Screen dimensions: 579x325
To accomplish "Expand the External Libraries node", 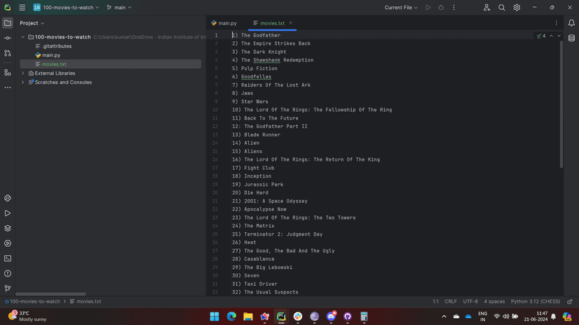I will click(23, 73).
